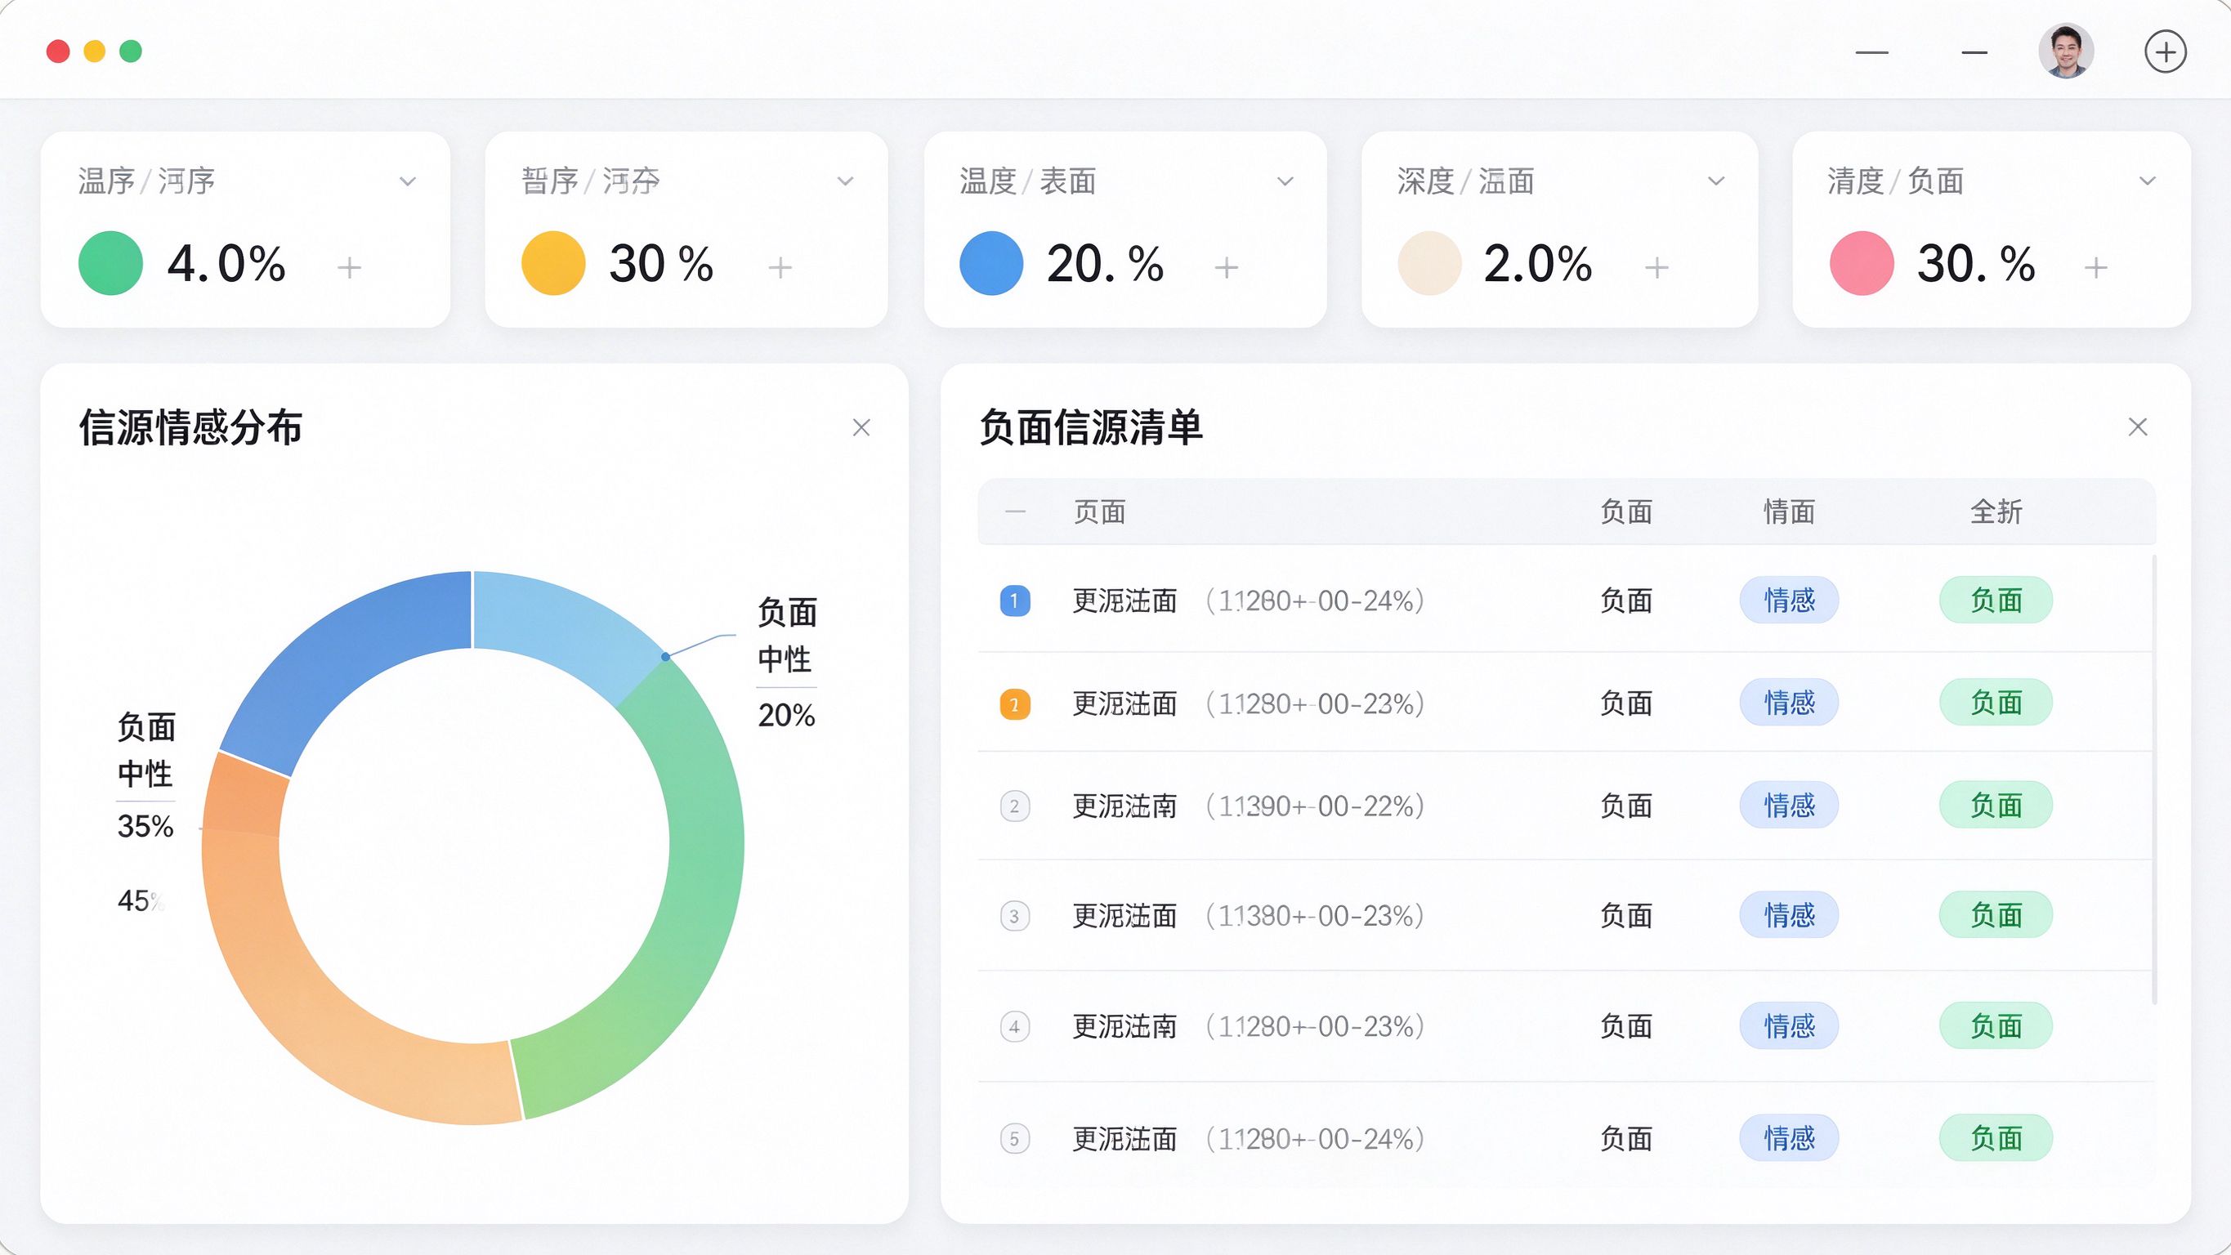Click the second dash icon next to the avatar
The image size is (2231, 1255).
pyautogui.click(x=1974, y=53)
